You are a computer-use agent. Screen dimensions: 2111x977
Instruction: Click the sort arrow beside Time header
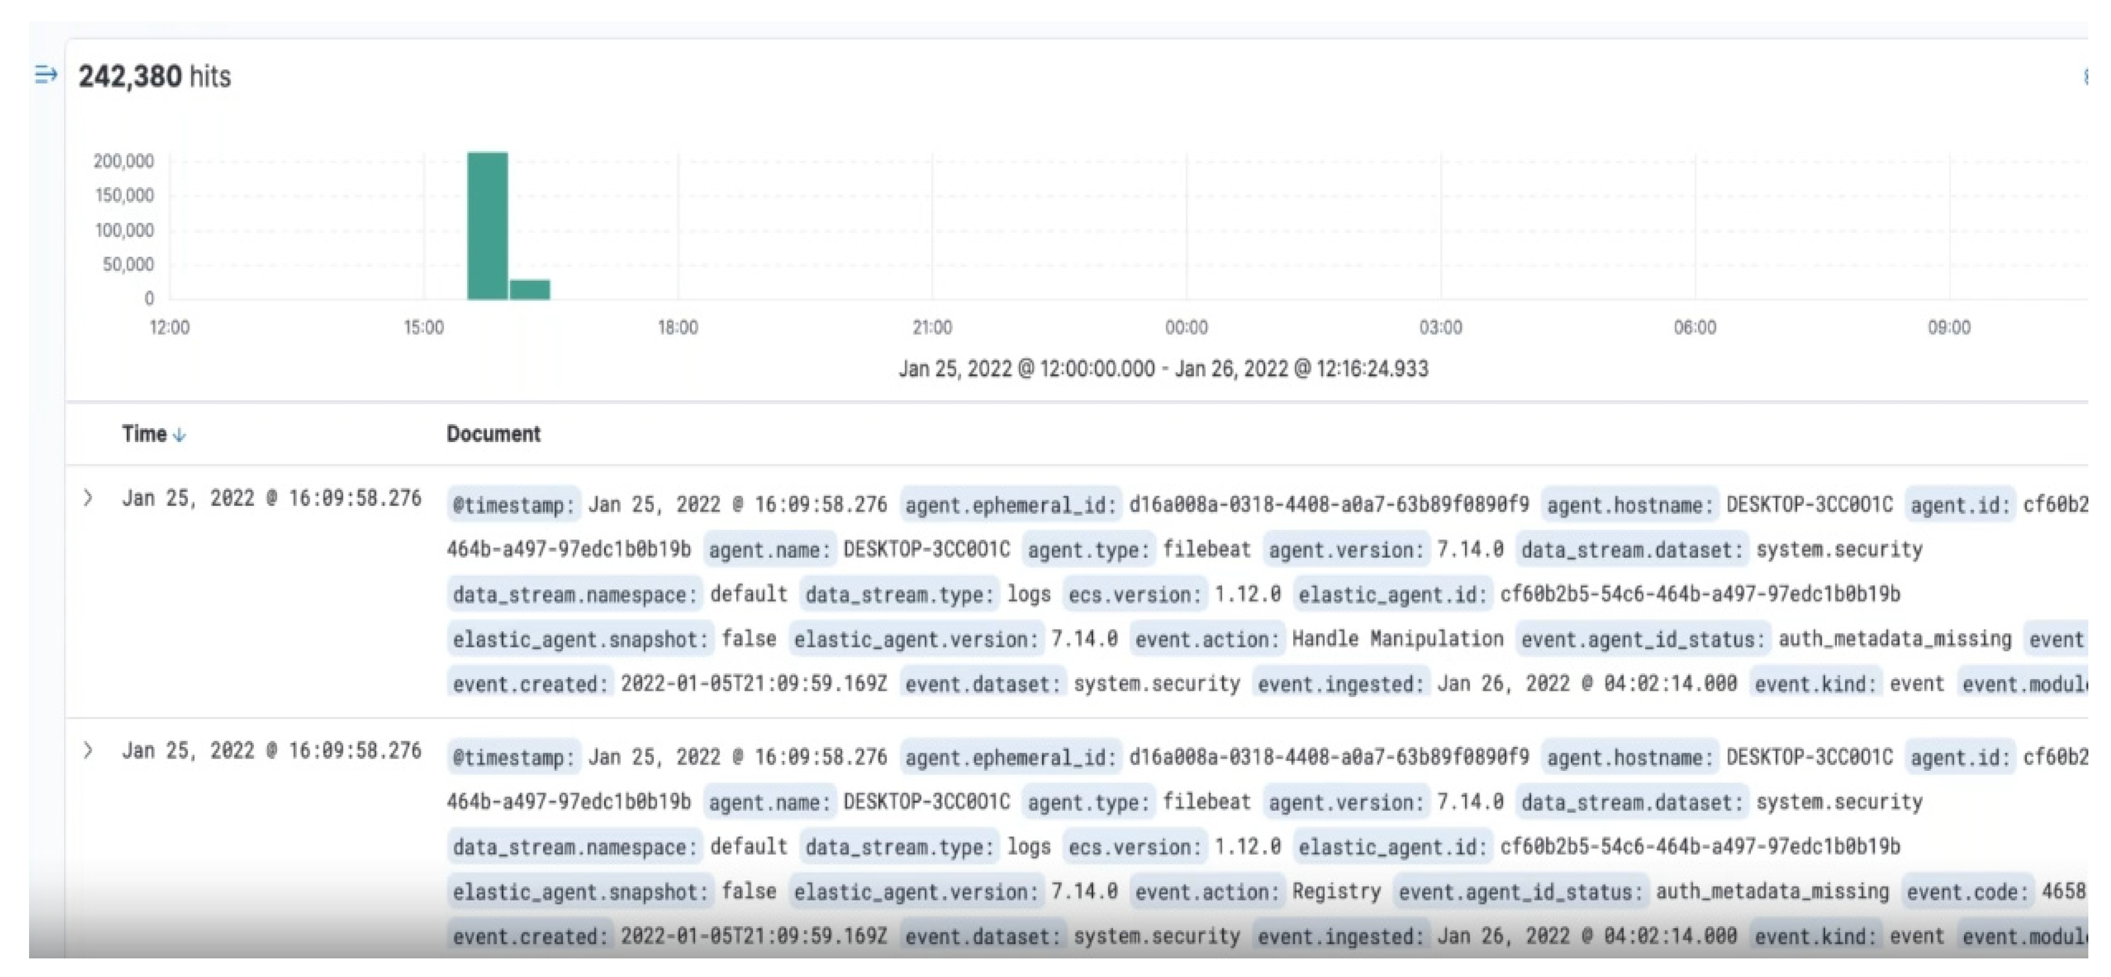pyautogui.click(x=179, y=435)
